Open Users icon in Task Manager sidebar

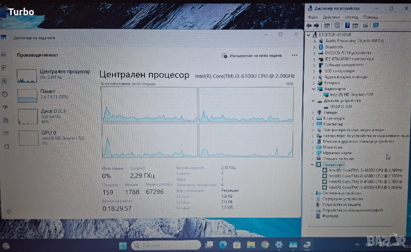coord(5,120)
